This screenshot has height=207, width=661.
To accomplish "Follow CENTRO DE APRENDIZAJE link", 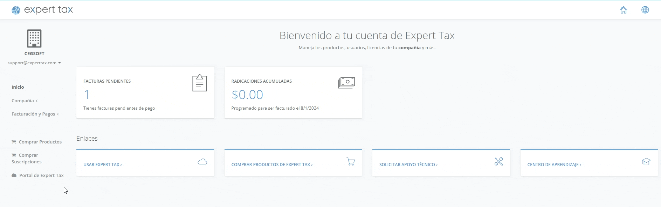I will point(554,165).
